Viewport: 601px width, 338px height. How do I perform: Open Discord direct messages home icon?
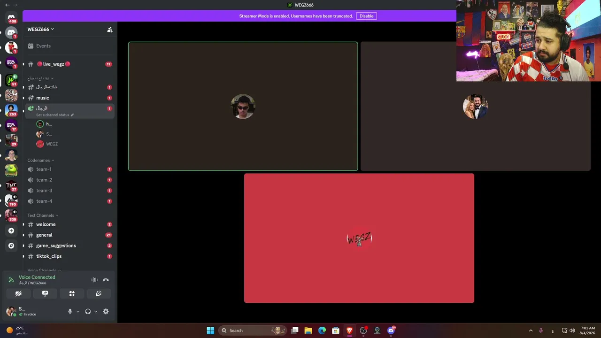(x=11, y=18)
